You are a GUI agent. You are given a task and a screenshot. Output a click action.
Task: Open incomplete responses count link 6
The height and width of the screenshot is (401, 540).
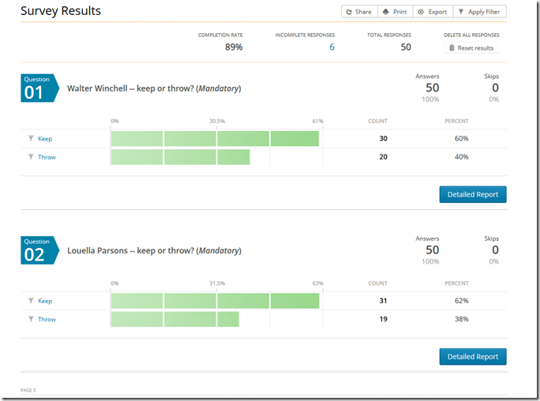pos(332,47)
